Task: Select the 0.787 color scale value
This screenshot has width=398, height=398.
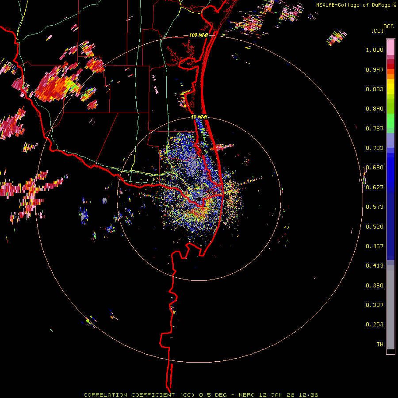Action: point(375,128)
